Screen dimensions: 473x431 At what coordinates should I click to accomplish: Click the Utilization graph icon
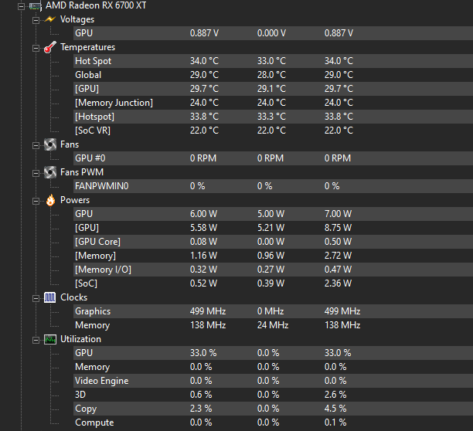(x=50, y=339)
